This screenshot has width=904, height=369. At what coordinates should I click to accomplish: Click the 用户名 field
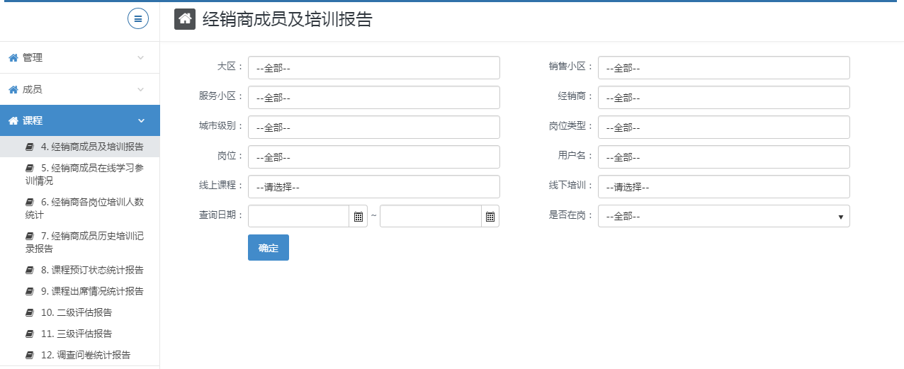click(x=723, y=157)
